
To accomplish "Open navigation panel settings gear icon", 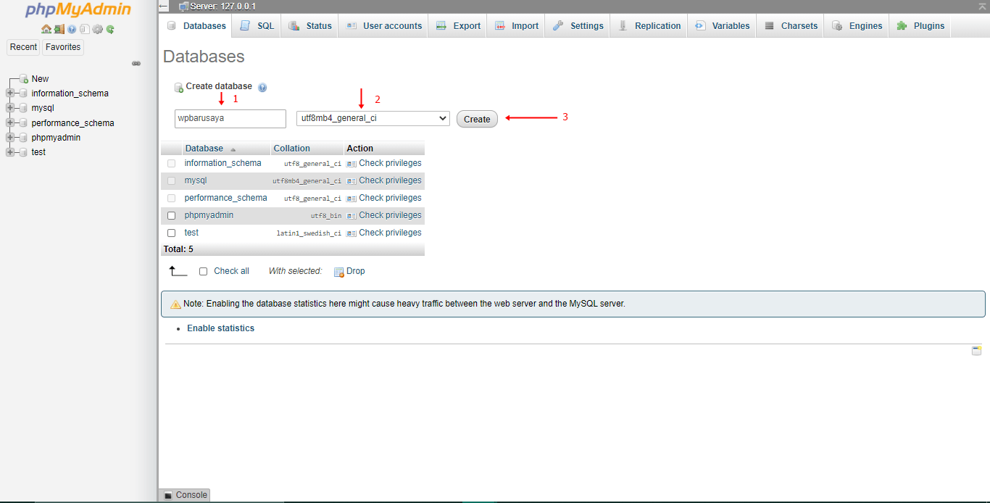I will tap(97, 30).
